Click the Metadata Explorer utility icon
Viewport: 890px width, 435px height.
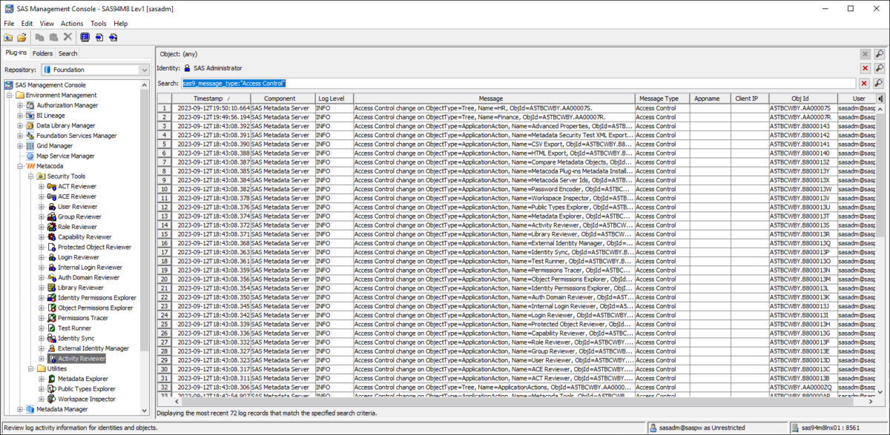coord(51,379)
